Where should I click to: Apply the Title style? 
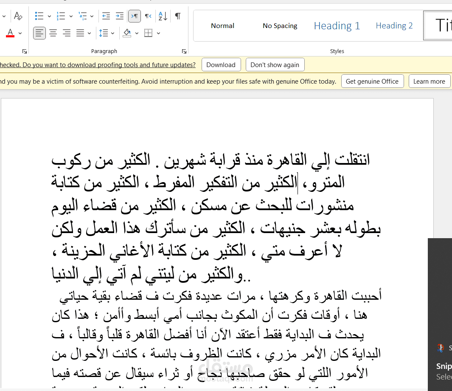click(x=438, y=25)
